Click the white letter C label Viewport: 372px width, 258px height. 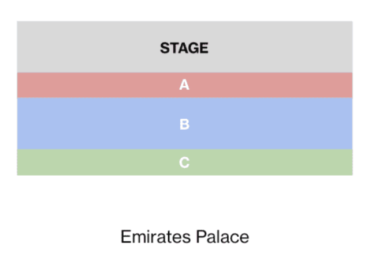point(184,163)
